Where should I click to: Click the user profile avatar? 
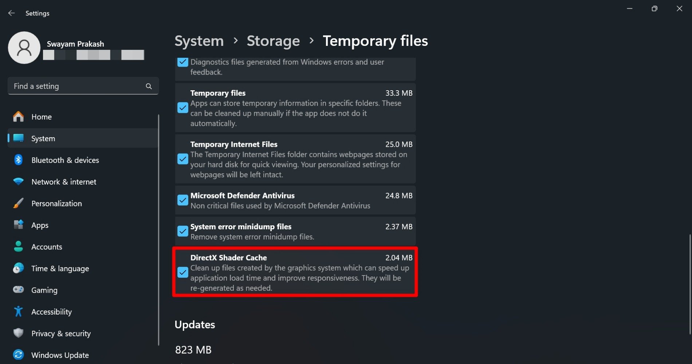tap(24, 48)
